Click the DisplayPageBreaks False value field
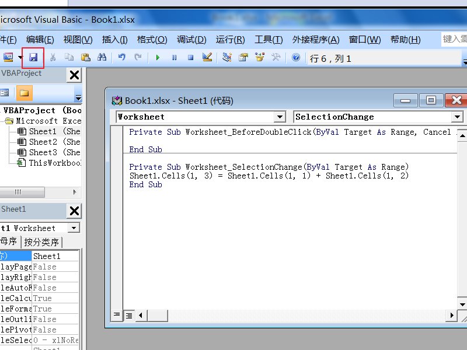 click(x=54, y=267)
